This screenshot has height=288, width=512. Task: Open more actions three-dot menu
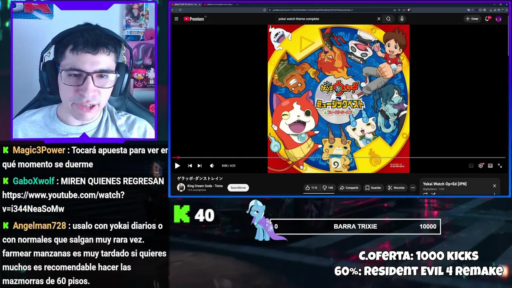pyautogui.click(x=413, y=188)
